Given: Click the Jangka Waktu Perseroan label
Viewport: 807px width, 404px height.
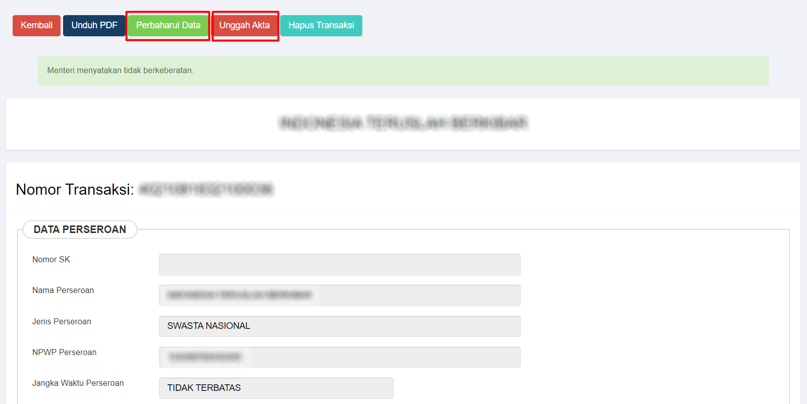Looking at the screenshot, I should (x=78, y=383).
